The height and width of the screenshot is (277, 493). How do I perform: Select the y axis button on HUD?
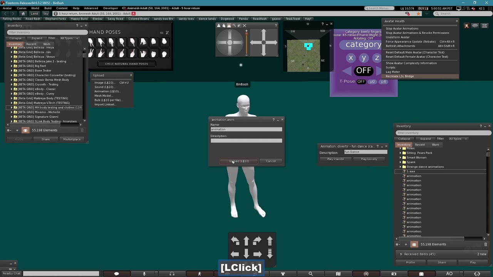point(364,58)
